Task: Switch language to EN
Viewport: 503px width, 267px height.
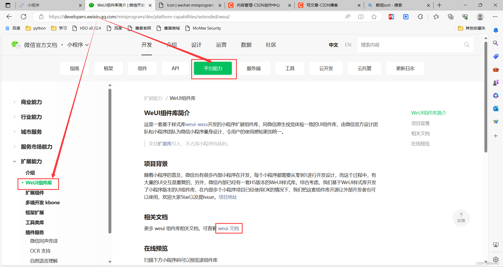Action: coord(348,45)
